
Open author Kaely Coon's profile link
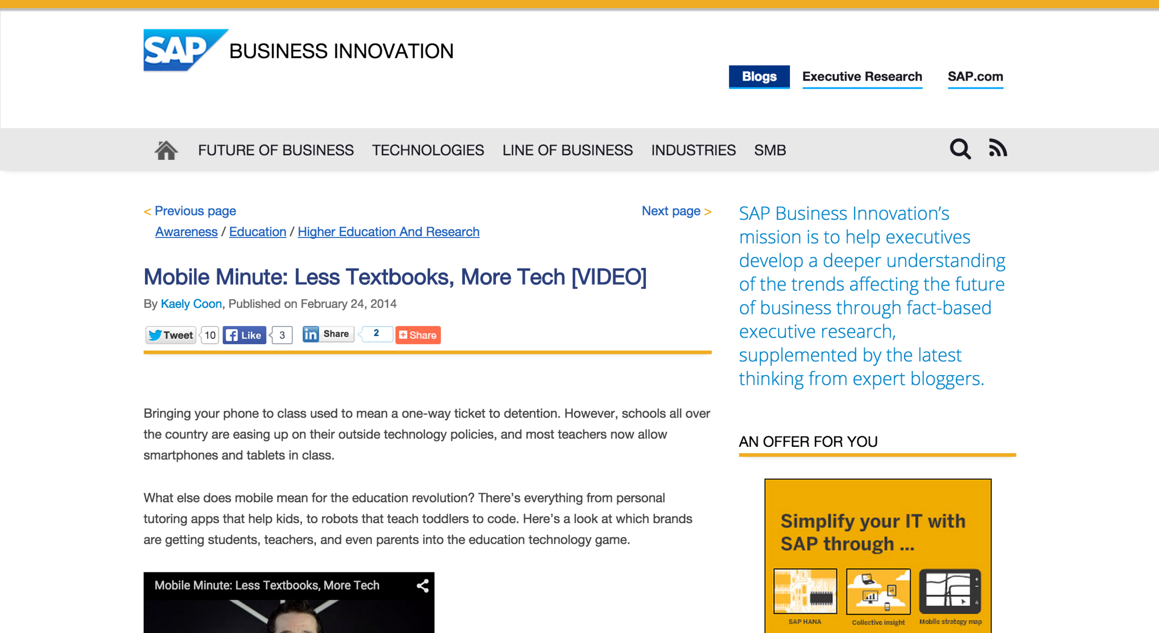coord(191,304)
